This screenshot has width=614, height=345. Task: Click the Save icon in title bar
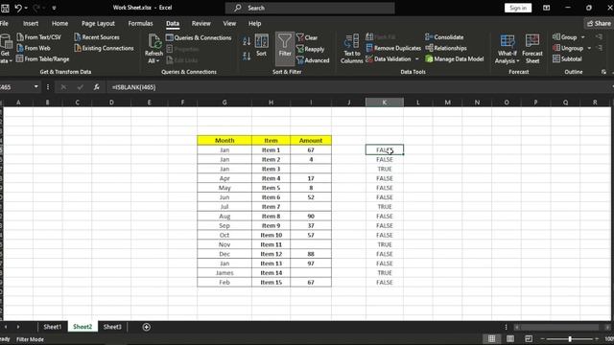(x=5, y=8)
